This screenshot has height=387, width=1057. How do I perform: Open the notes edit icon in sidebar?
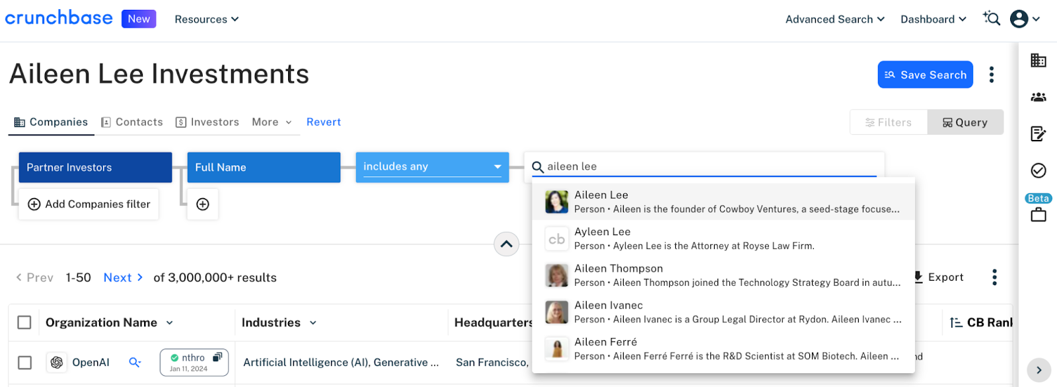point(1039,134)
